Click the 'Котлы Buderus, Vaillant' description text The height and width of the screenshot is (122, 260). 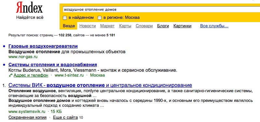[93, 70]
